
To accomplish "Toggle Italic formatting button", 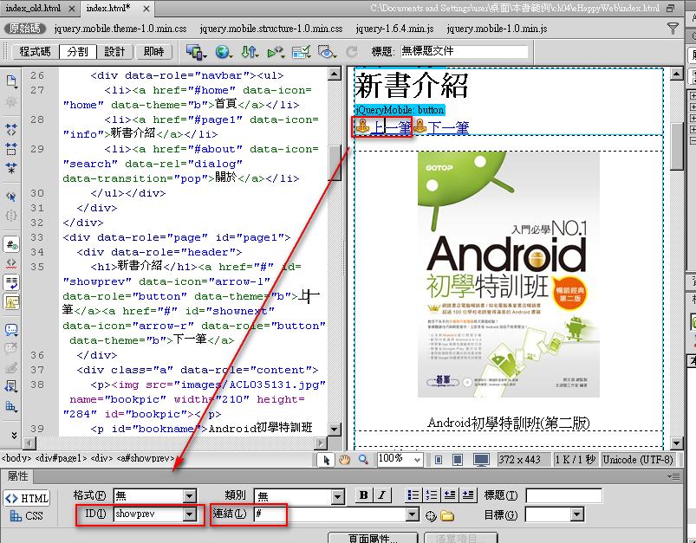I will [x=381, y=495].
